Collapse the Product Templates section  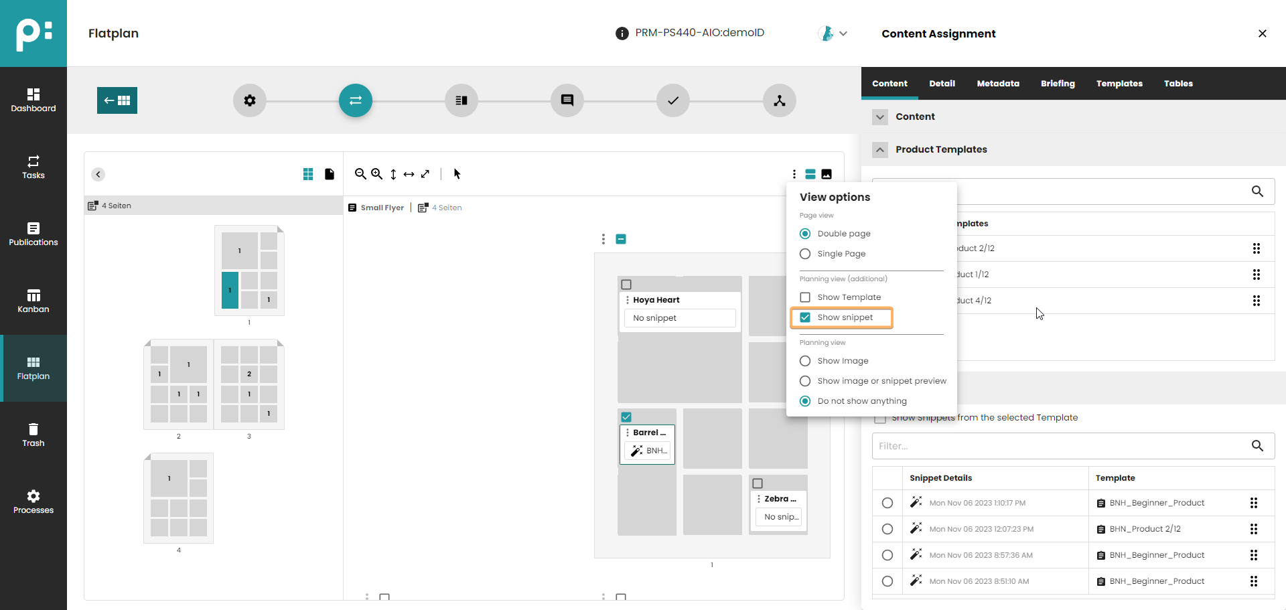(880, 149)
